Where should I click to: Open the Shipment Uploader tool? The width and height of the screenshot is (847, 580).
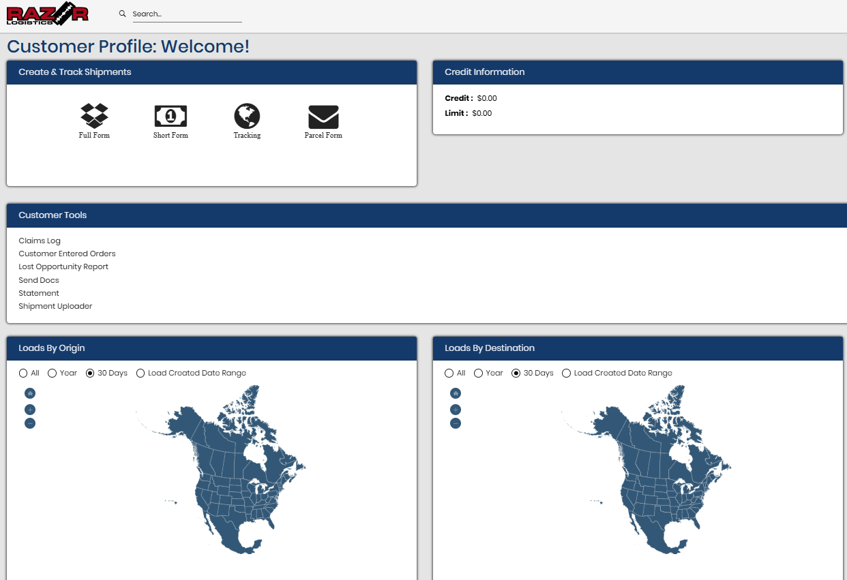click(55, 306)
